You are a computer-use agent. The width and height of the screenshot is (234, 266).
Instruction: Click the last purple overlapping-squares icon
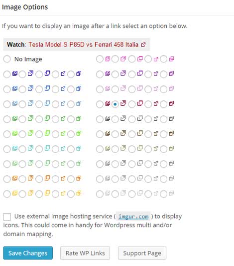click(171, 73)
